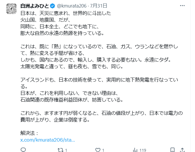Image resolution: width=195 pixels, height=152 pixels.
Task: Follow the x.com/kmurata206/sta… link
Action: pyautogui.click(x=48, y=140)
